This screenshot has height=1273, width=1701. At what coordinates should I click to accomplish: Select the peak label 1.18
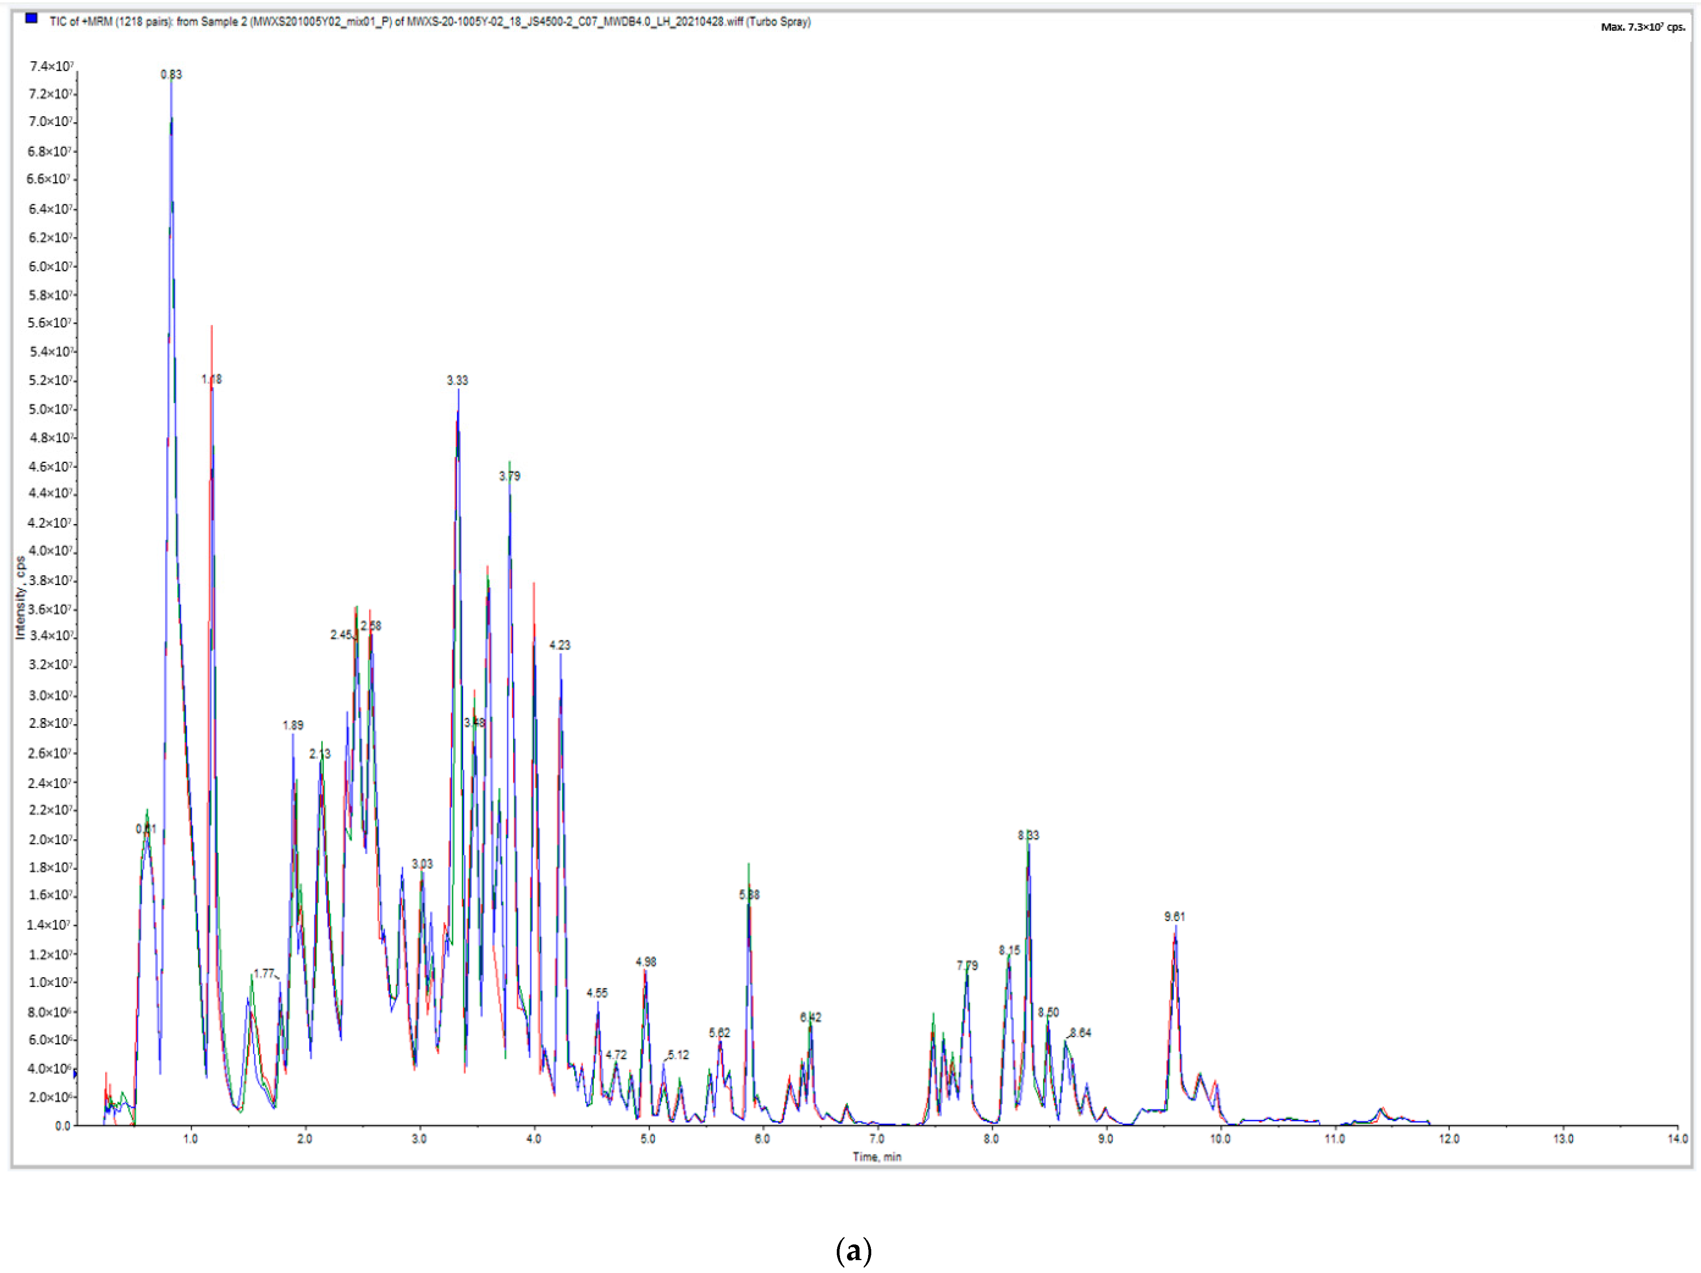point(211,379)
